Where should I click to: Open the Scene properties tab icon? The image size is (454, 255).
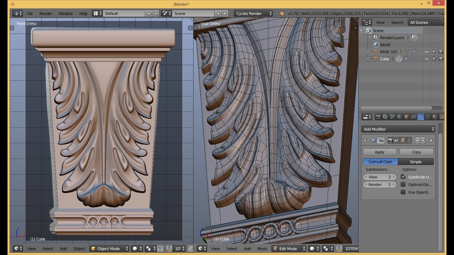pyautogui.click(x=392, y=117)
